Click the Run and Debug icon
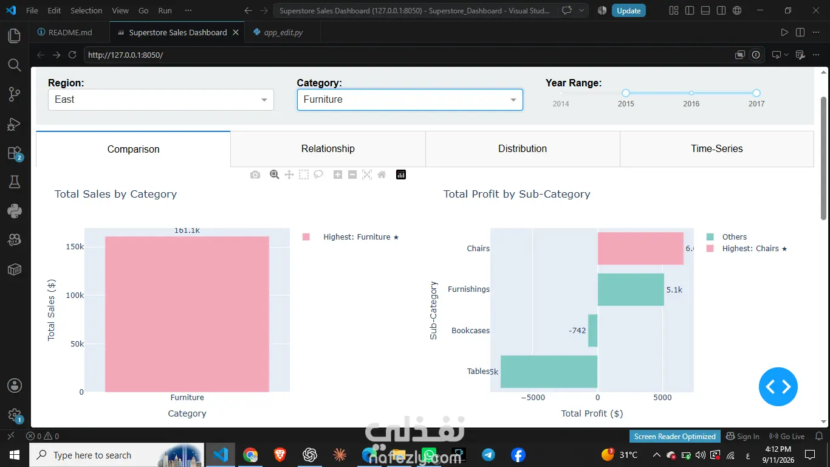 (15, 124)
